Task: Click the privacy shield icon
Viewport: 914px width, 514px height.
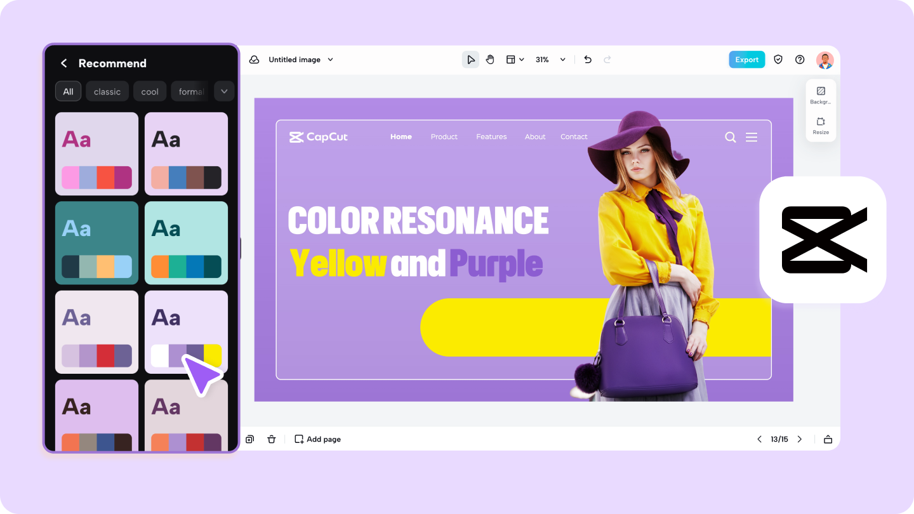Action: tap(778, 59)
